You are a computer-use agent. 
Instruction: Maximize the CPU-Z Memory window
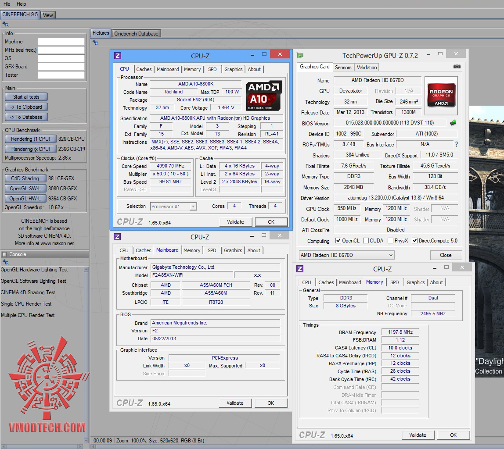(446, 267)
